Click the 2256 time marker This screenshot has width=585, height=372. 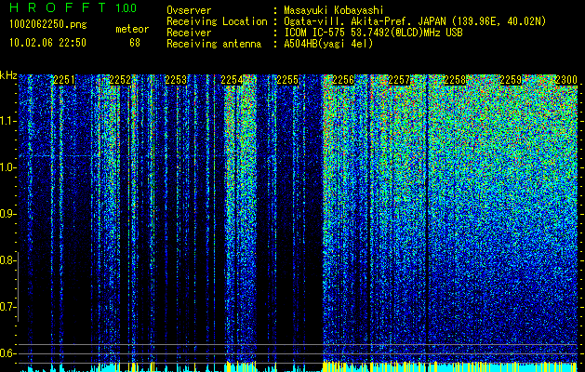(343, 80)
